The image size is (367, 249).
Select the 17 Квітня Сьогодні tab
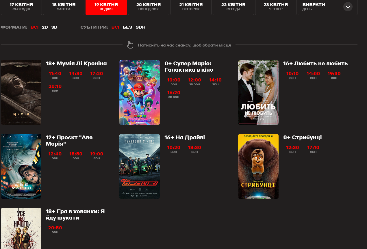click(21, 7)
